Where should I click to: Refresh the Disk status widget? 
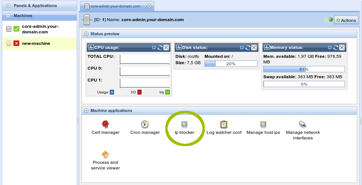pyautogui.click(x=248, y=47)
